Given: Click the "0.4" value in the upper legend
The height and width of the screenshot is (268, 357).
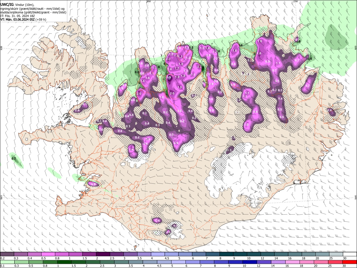Looking at the screenshot, I should click(30, 258).
